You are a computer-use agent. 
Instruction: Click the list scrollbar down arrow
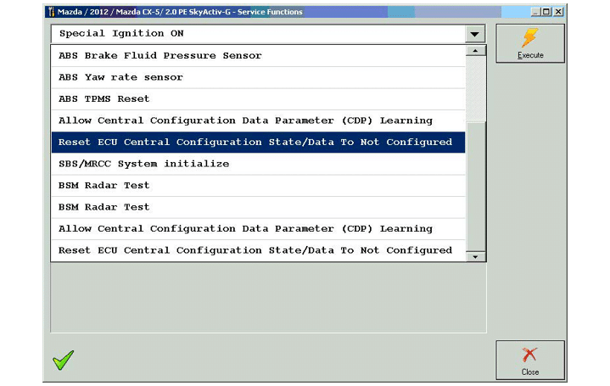coord(477,255)
